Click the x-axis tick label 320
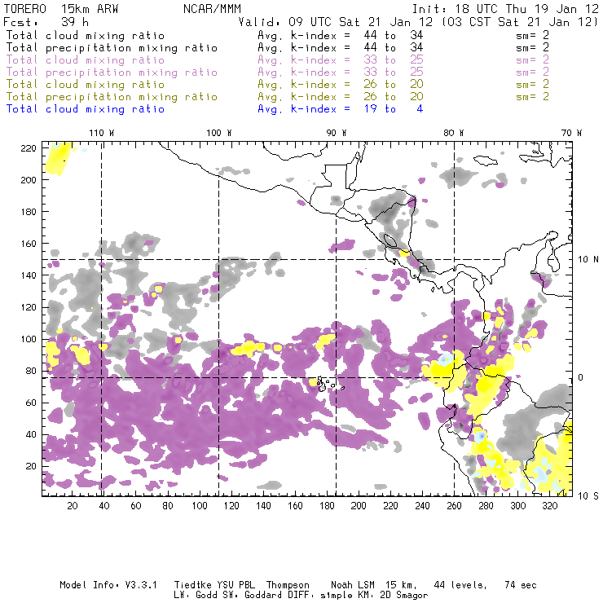 coord(549,506)
